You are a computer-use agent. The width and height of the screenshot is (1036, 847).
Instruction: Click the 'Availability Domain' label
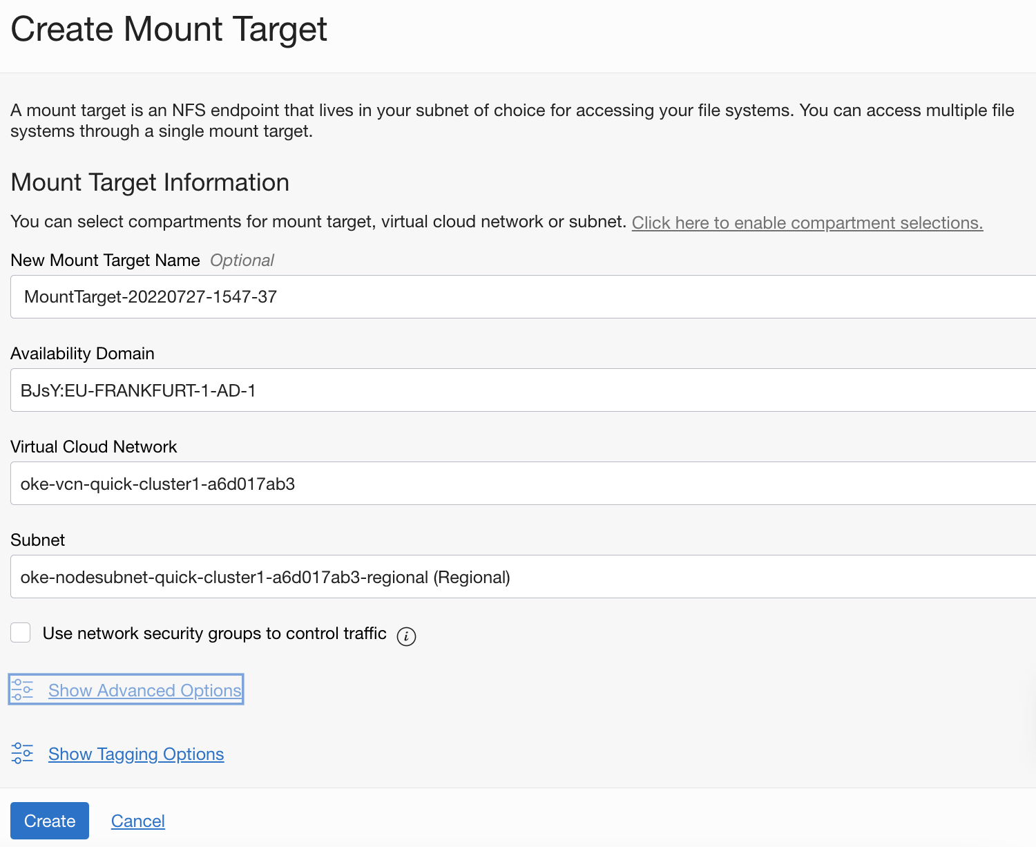point(82,354)
